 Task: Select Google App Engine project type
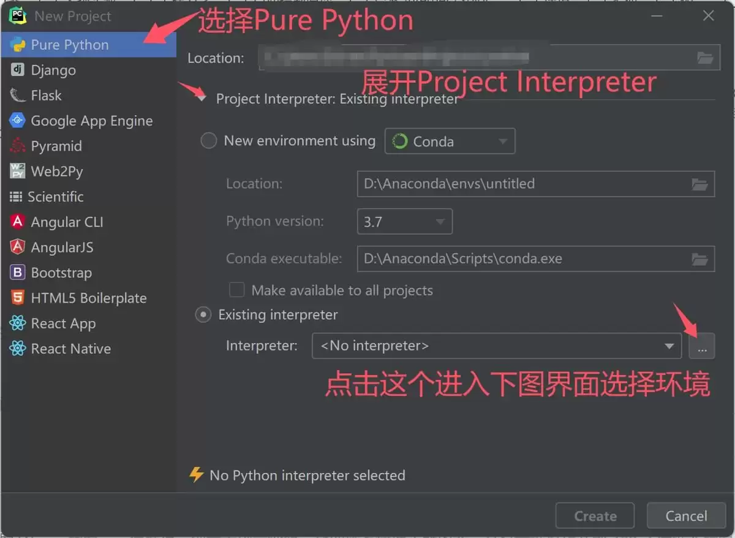coord(88,121)
